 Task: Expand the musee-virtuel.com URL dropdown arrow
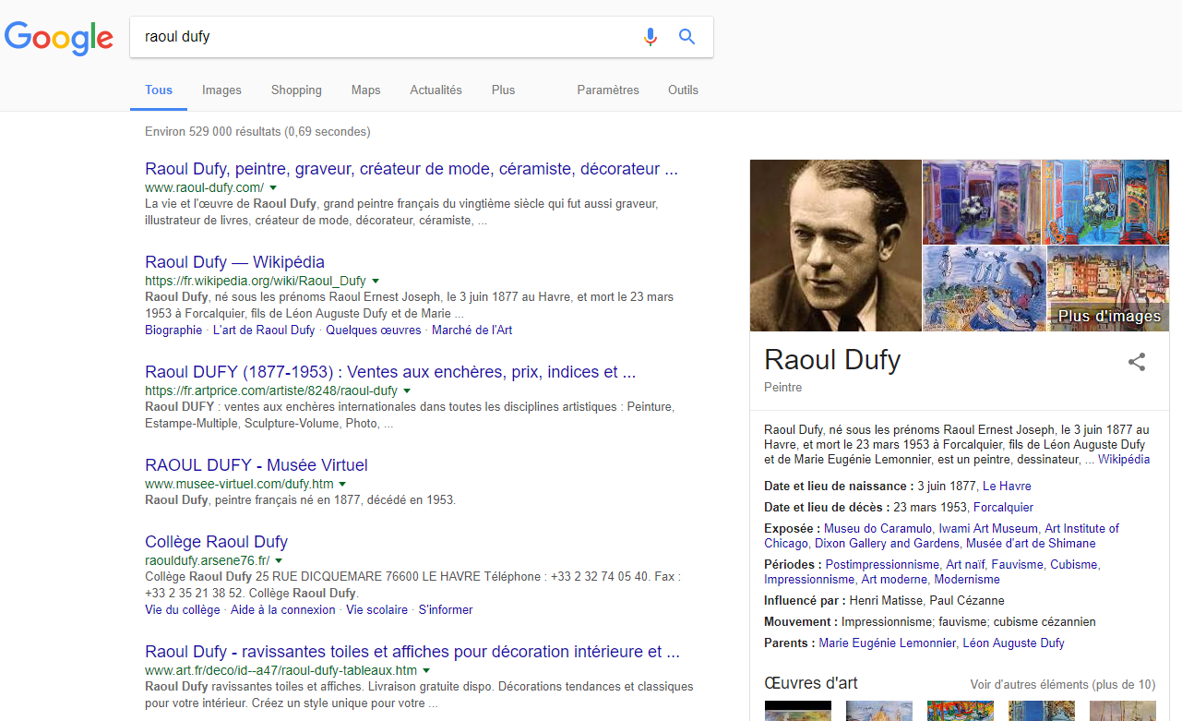click(343, 484)
